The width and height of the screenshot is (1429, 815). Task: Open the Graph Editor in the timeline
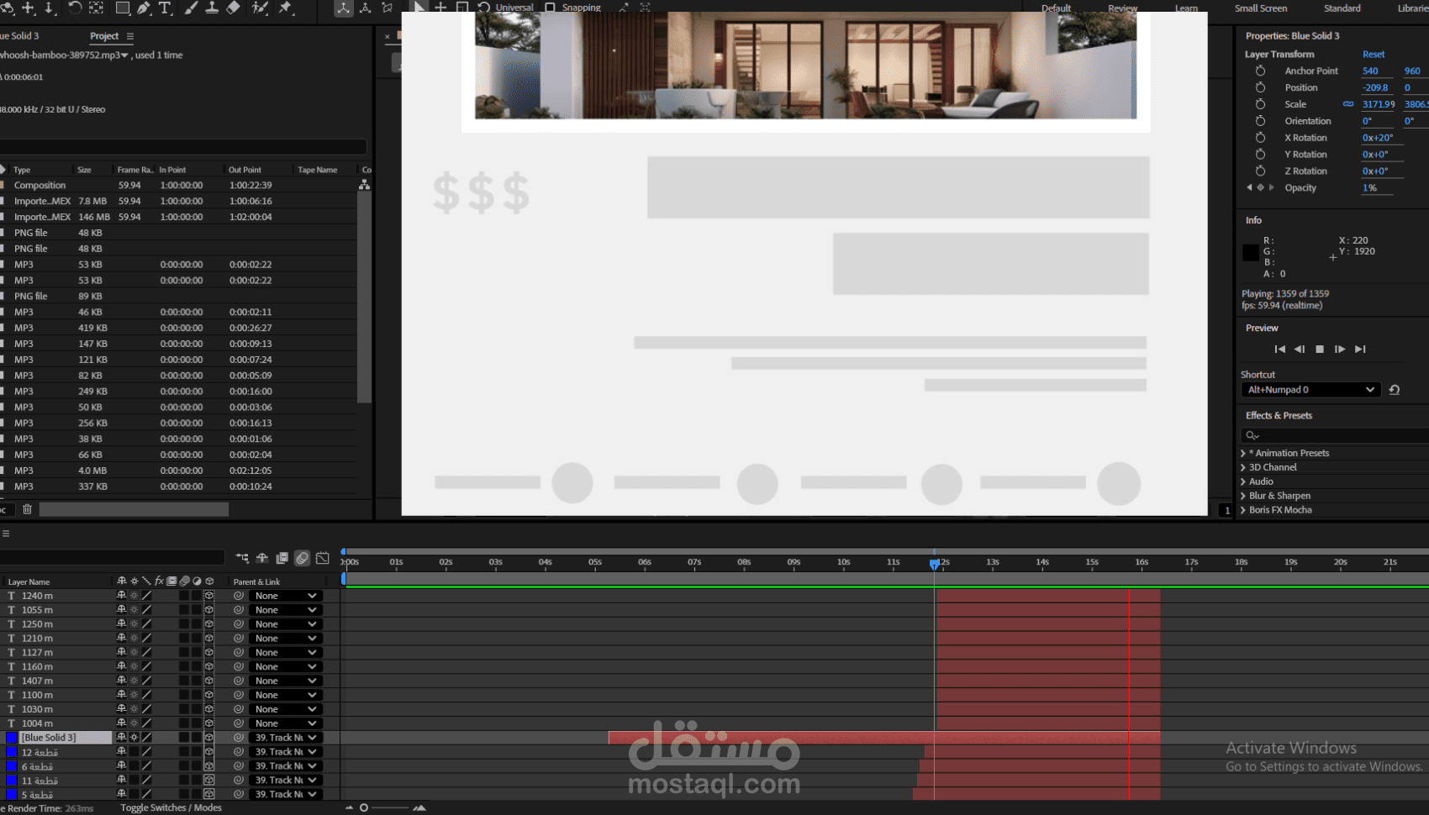pyautogui.click(x=322, y=558)
